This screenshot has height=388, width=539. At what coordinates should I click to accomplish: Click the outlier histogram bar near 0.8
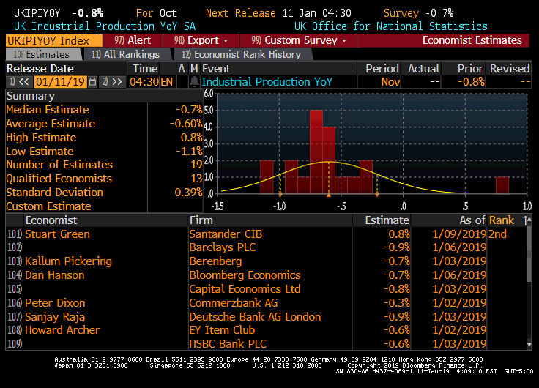point(502,185)
